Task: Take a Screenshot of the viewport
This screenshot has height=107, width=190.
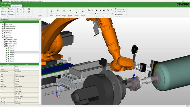Action: pos(119,14)
